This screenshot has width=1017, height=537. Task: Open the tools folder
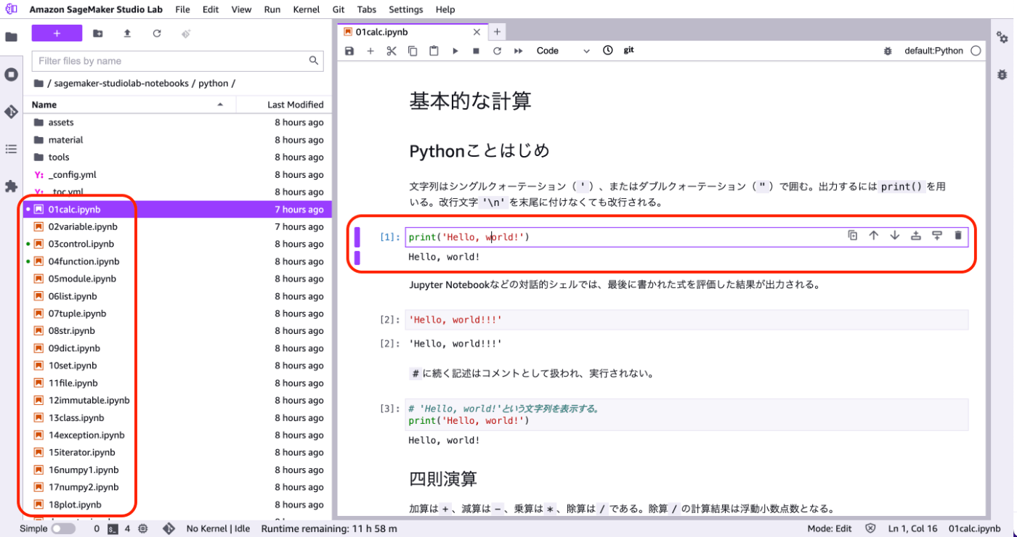click(x=178, y=157)
